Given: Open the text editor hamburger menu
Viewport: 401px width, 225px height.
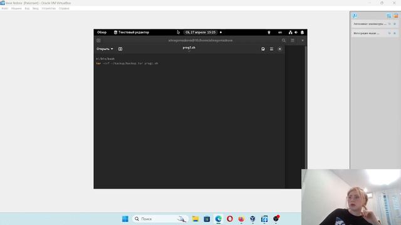Looking at the screenshot, I should pos(271,49).
